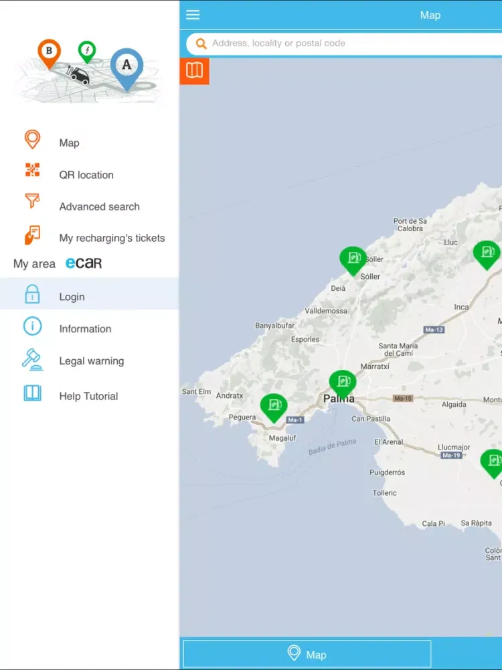Click the QR location icon

pyautogui.click(x=32, y=170)
